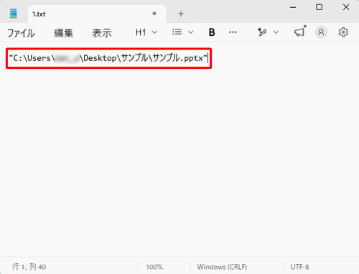Open the 編集 menu
This screenshot has width=359, height=274.
tap(63, 33)
